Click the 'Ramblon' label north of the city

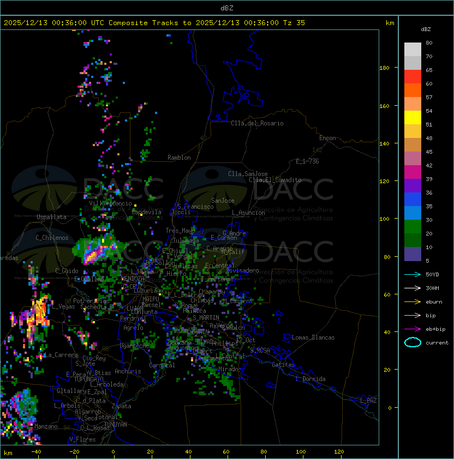click(x=179, y=158)
